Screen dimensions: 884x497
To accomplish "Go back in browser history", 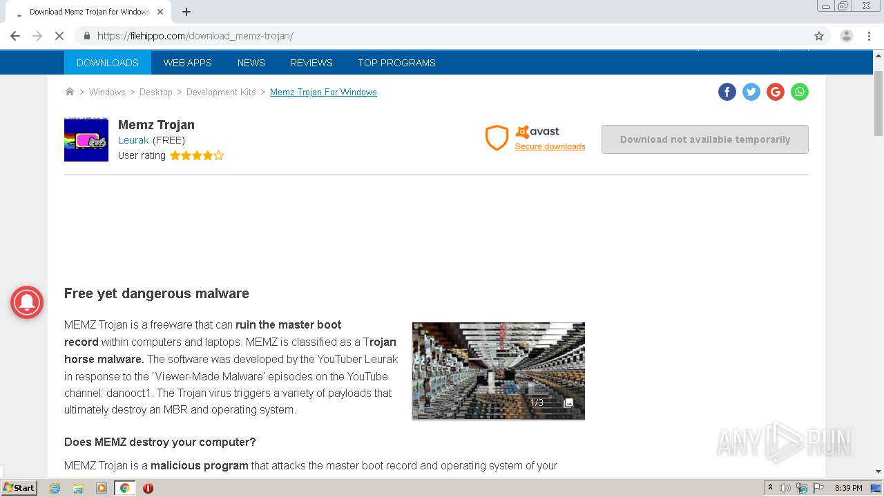I will tap(15, 36).
